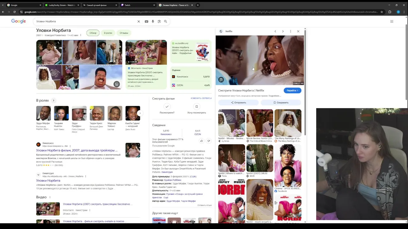
Task: Open the lordfilm.md result card
Action: (191, 52)
